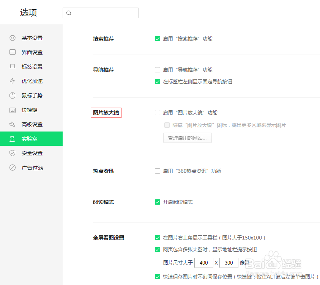320x285 pixels.
Task: Click the 阅读模式 section heading
Action: 103,202
